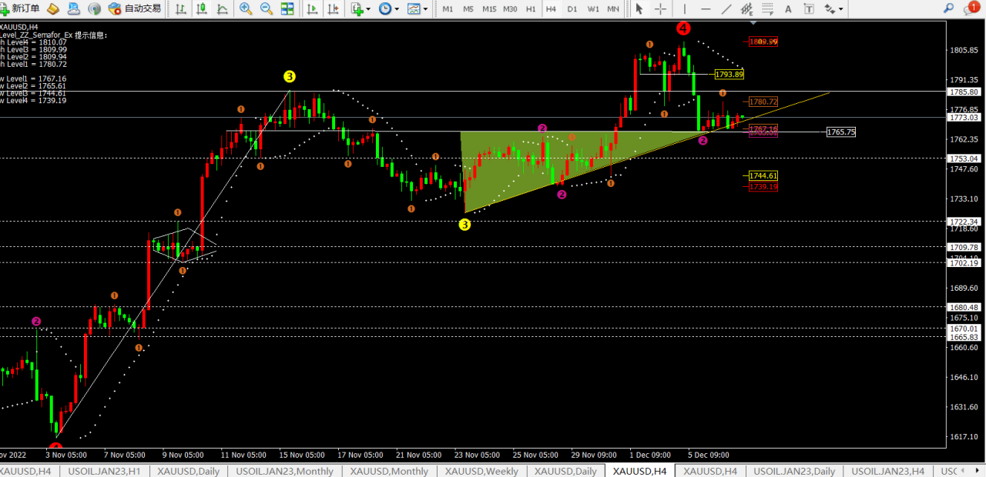The image size is (986, 477).
Task: Zoom in on the chart
Action: click(x=246, y=9)
